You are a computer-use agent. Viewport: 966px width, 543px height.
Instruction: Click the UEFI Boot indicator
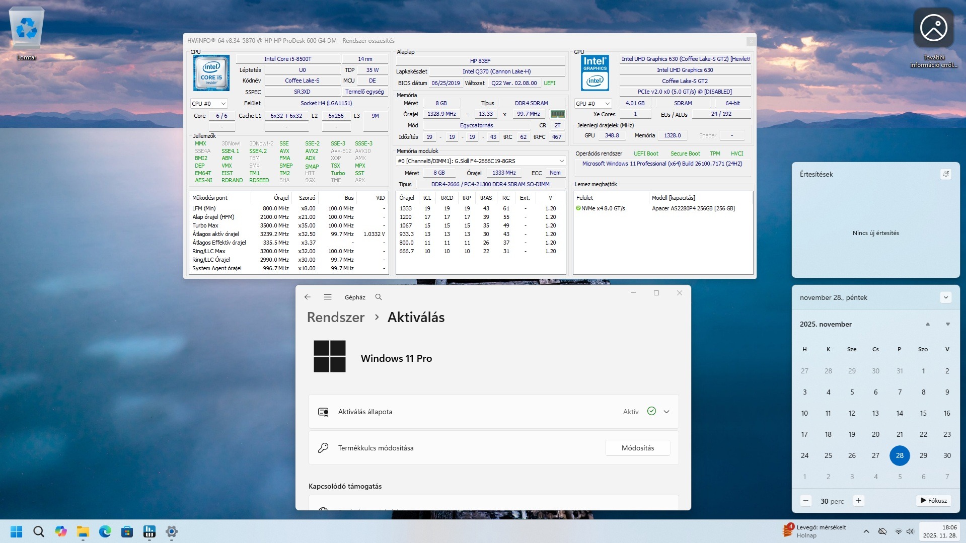646,153
